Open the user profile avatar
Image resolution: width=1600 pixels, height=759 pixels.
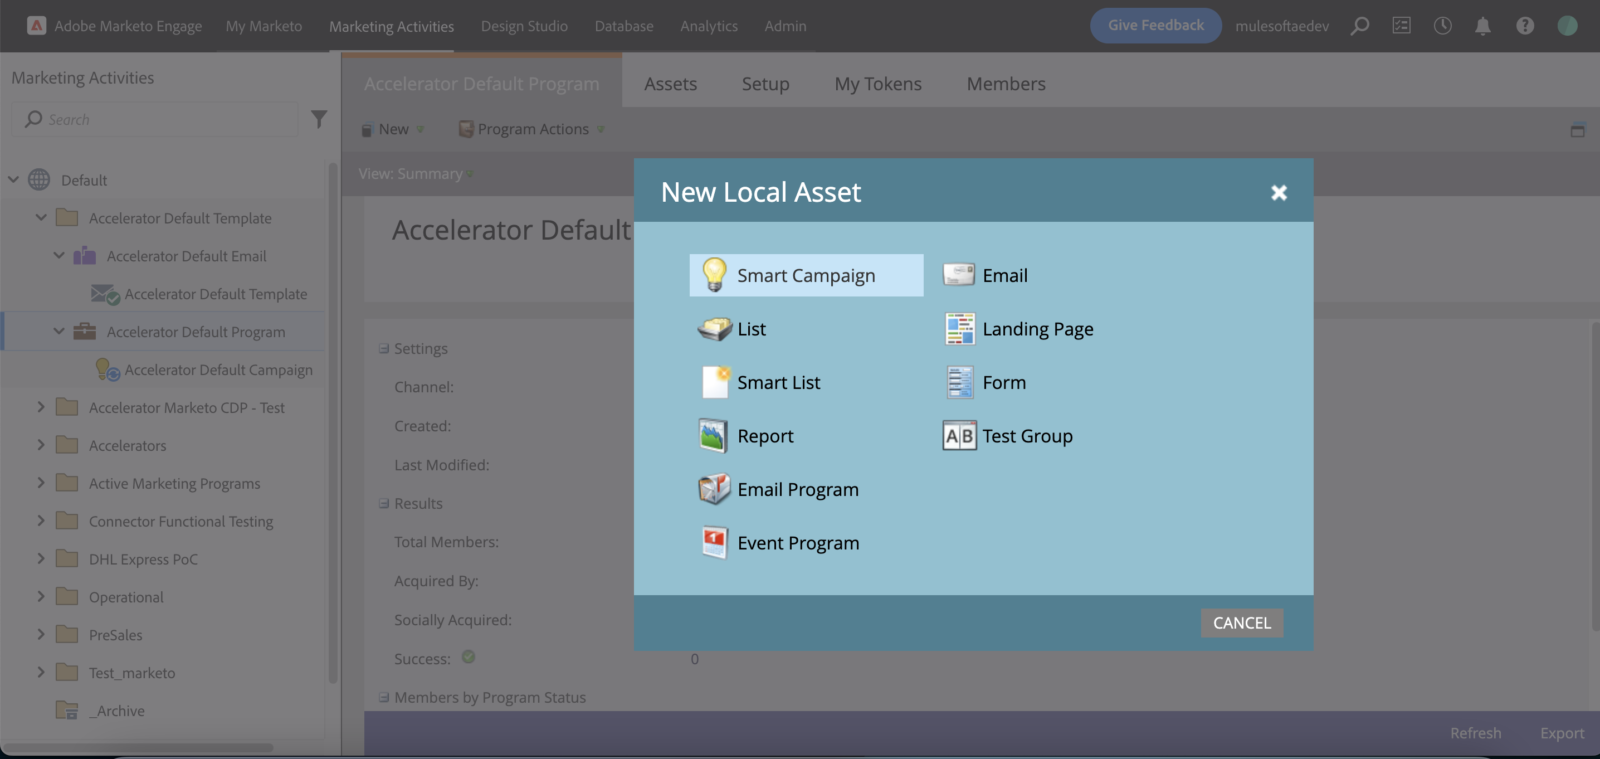(1567, 26)
